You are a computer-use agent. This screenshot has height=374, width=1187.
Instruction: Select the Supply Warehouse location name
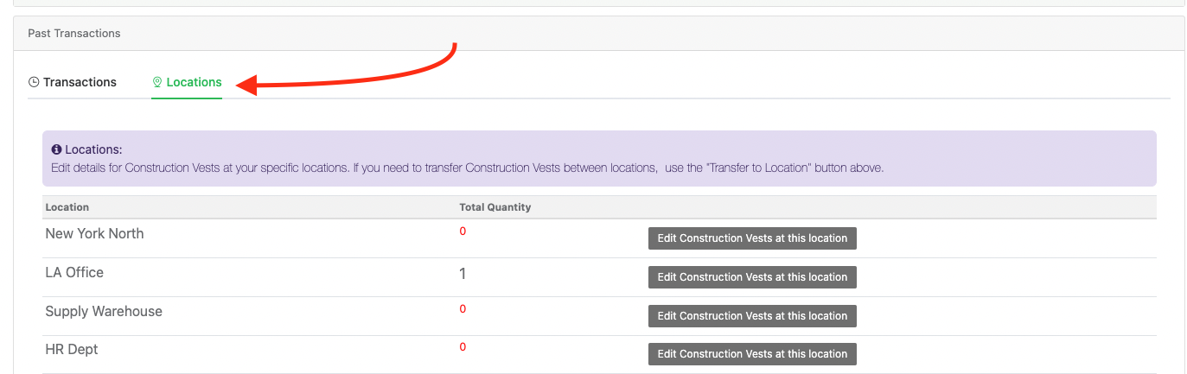(x=104, y=312)
